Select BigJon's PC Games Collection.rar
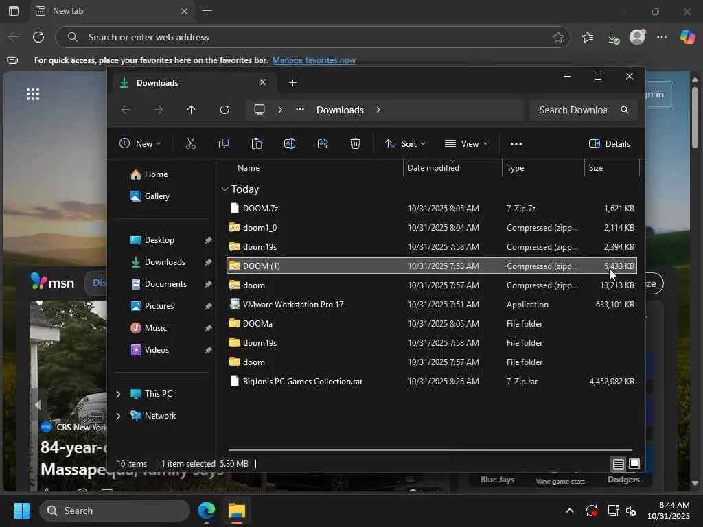Viewport: 703px width, 527px height. tap(431, 382)
